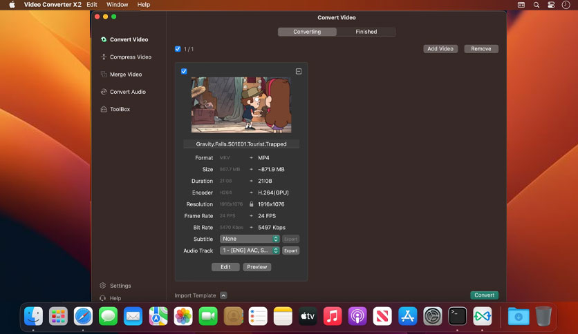Open Finder from the Dock
Viewport: 578px width, 334px height.
[33, 316]
